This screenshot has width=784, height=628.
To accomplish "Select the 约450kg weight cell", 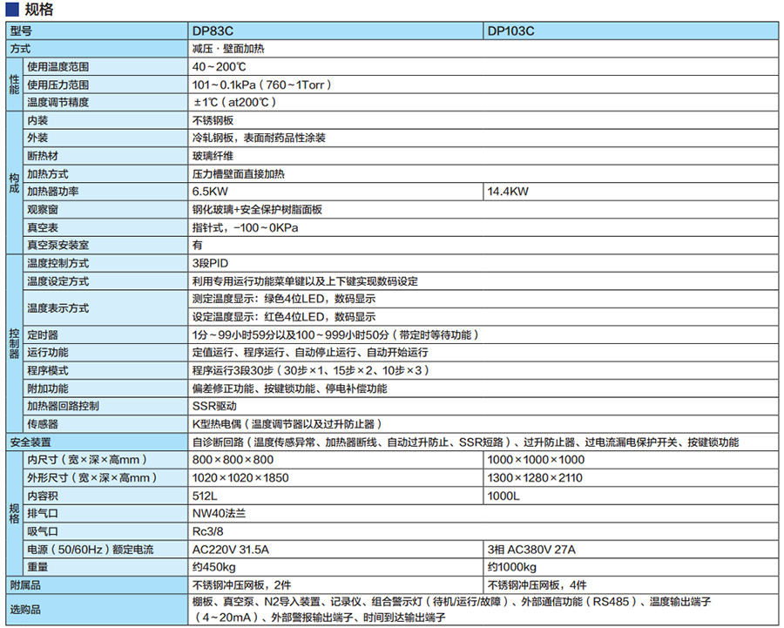I will click(x=335, y=568).
